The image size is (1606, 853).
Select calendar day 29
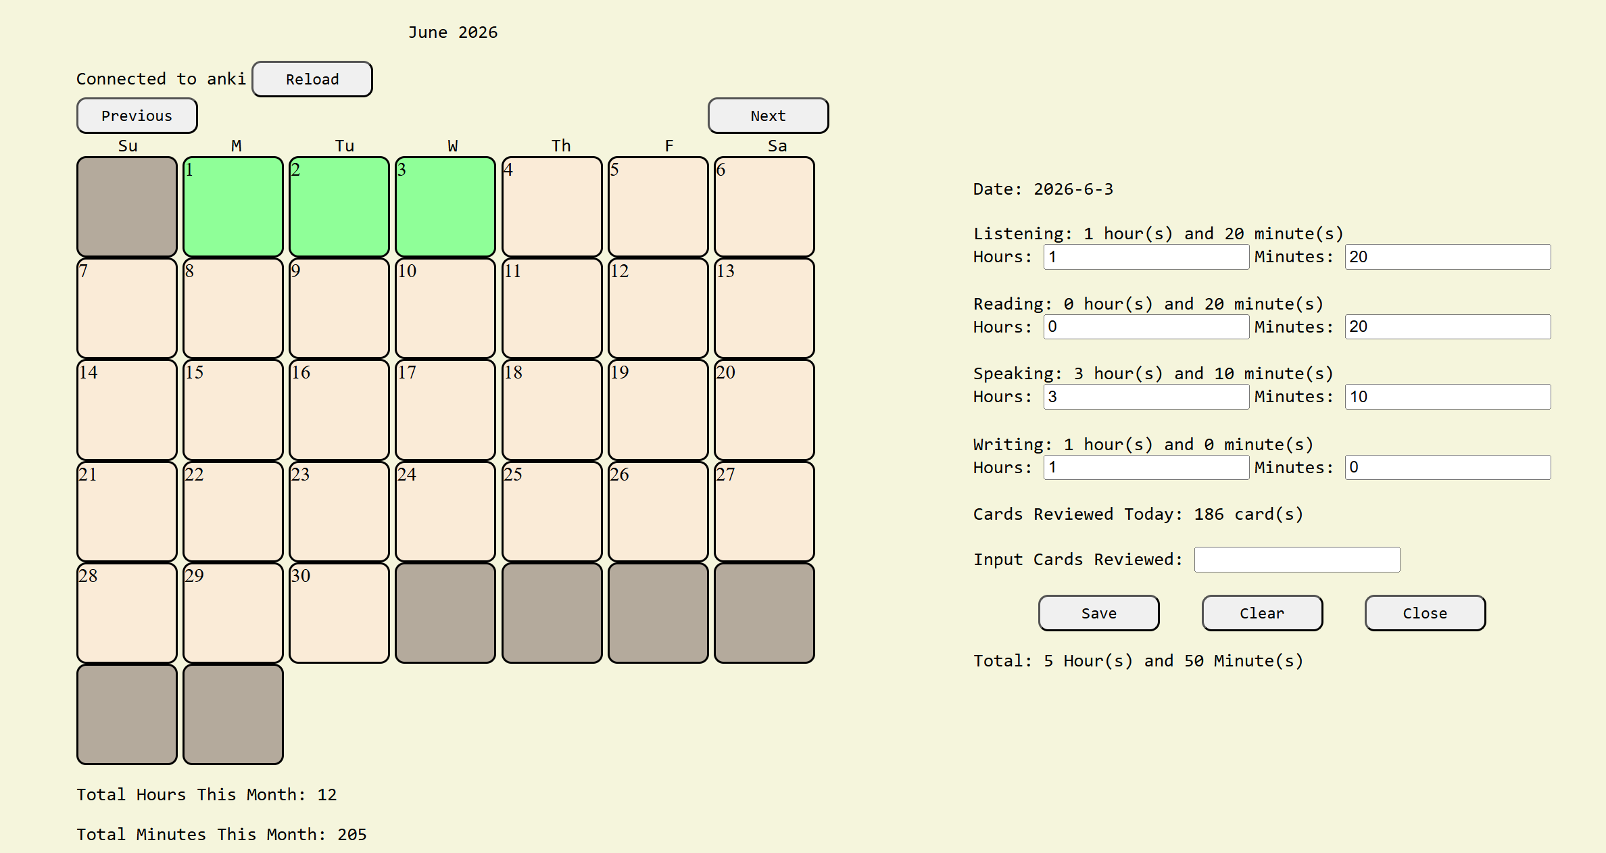point(233,613)
